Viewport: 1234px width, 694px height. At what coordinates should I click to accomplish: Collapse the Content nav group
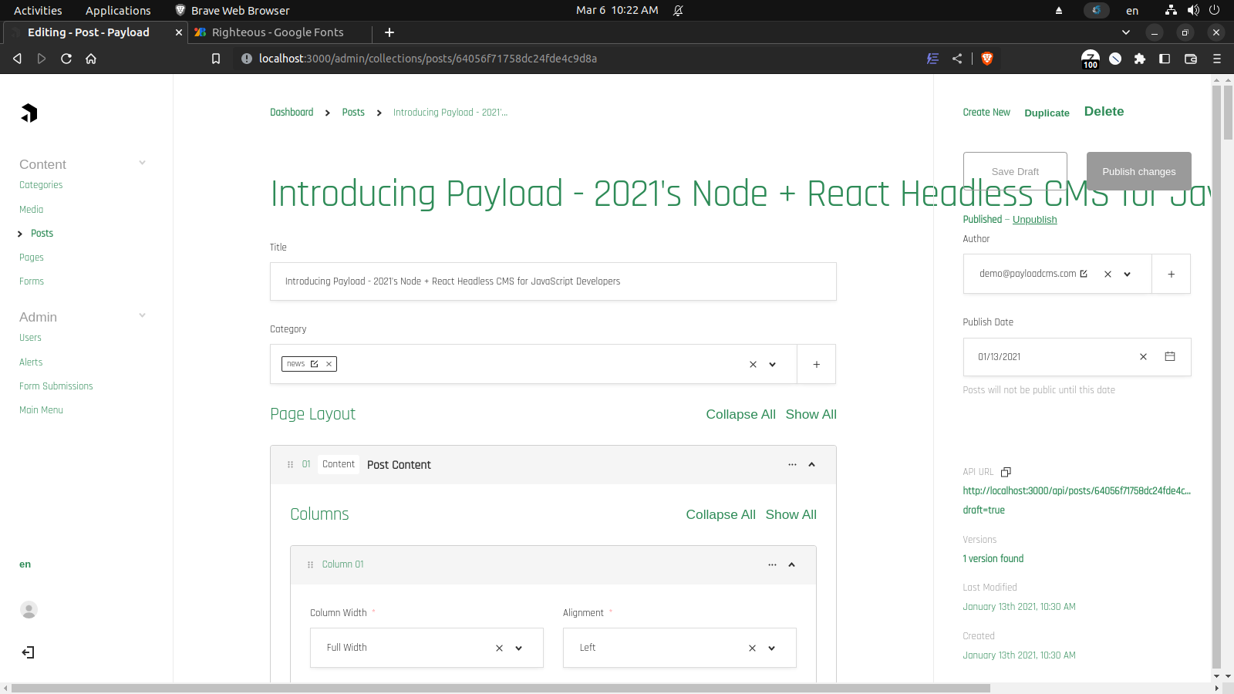[x=142, y=163]
